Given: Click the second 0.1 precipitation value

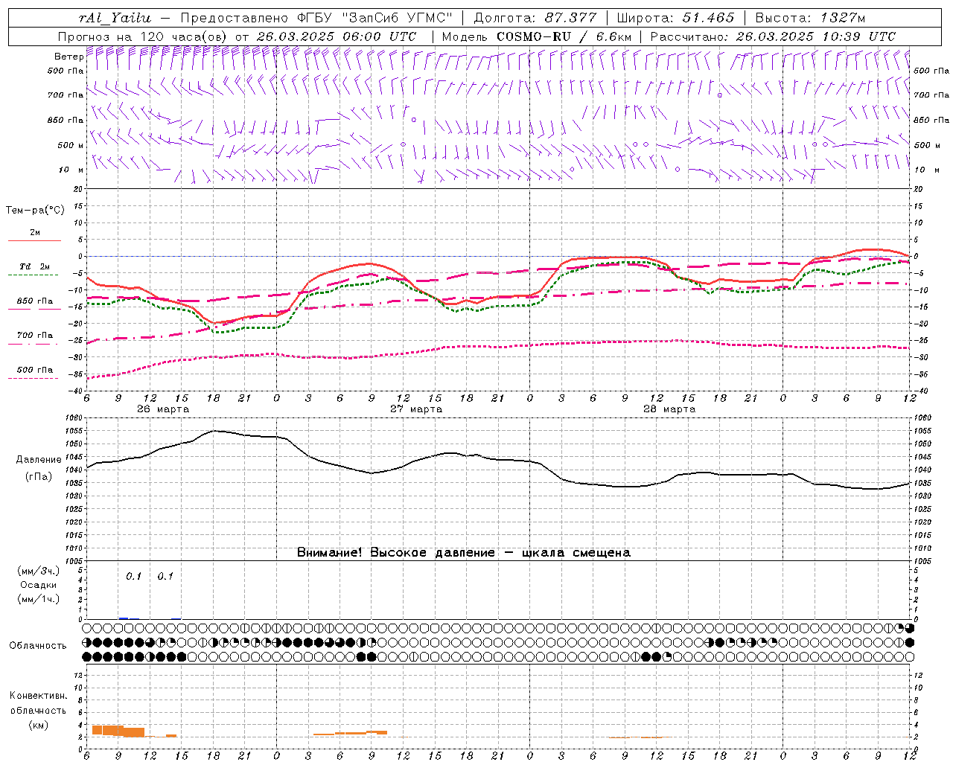Looking at the screenshot, I should pyautogui.click(x=165, y=577).
